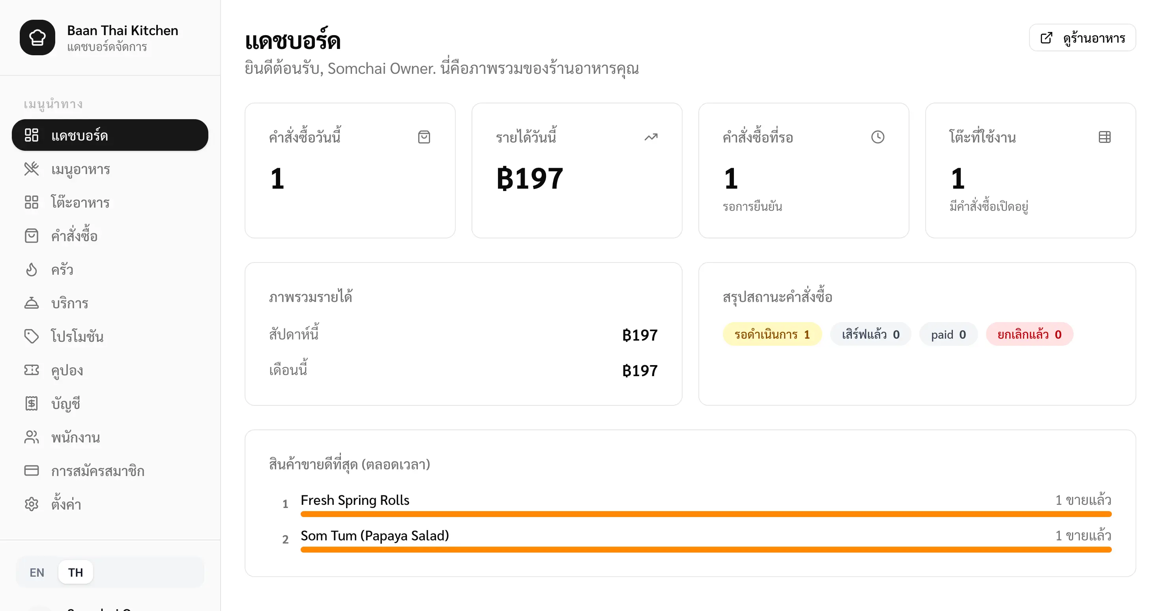Image resolution: width=1160 pixels, height=611 pixels.
Task: Click the 1 ขายแล้ว count for Som Tum
Action: pos(1083,536)
